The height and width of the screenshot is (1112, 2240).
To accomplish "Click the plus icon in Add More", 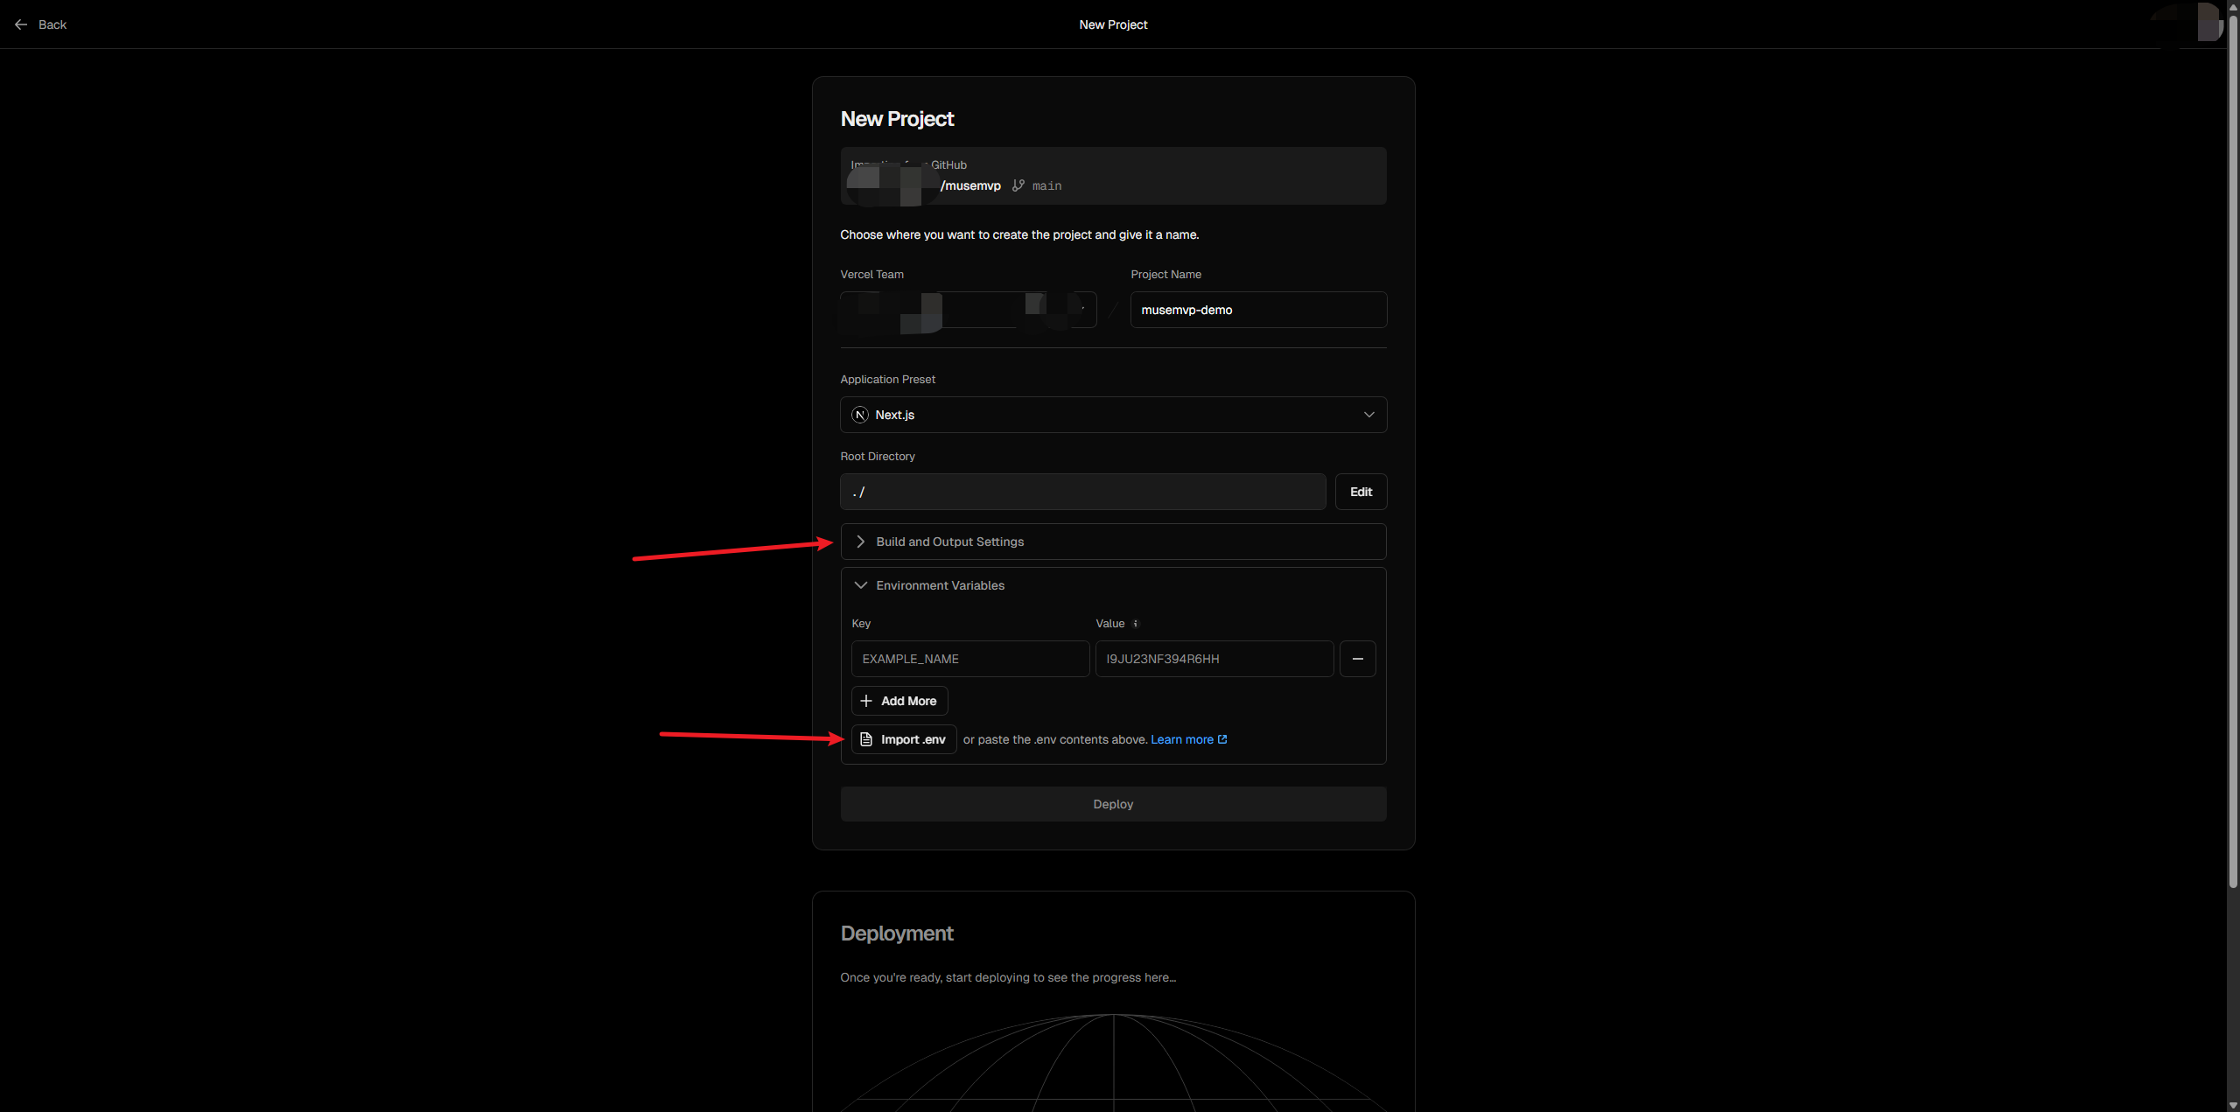I will pyautogui.click(x=866, y=701).
